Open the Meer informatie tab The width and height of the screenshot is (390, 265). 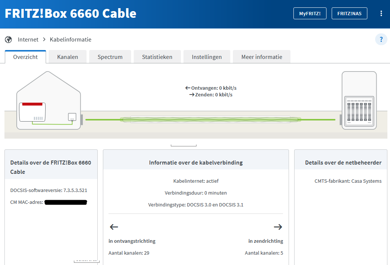pos(261,57)
